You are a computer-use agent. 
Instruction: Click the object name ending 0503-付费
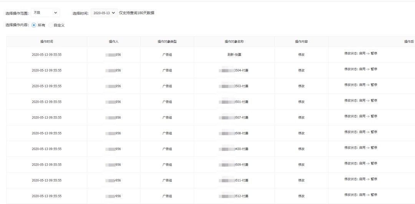pos(234,86)
